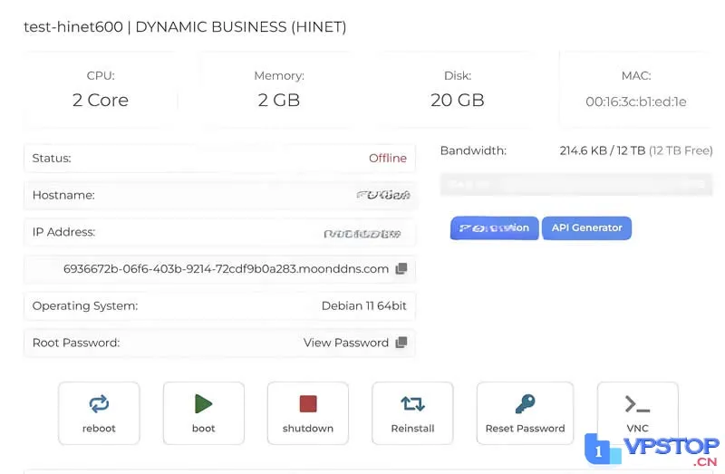Click the blurred IP Address value

click(x=362, y=234)
